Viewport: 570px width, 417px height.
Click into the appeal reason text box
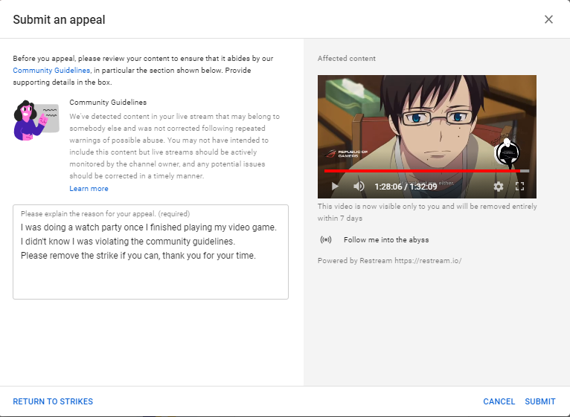coord(150,252)
